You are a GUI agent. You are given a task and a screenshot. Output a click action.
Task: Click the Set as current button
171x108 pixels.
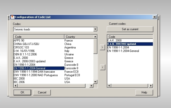[x=130, y=29]
